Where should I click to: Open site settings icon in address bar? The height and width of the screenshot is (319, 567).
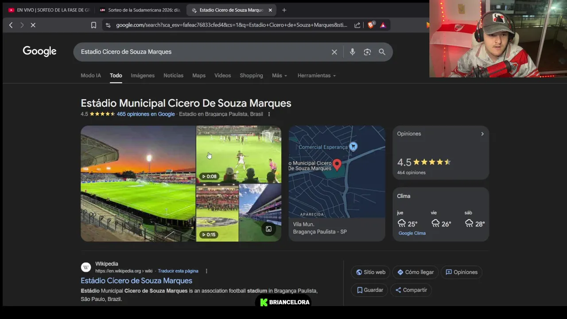(x=108, y=25)
